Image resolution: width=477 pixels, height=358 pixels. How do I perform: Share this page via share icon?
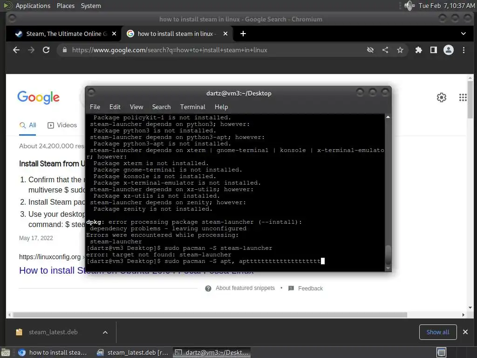pos(385,50)
